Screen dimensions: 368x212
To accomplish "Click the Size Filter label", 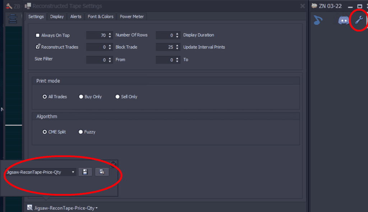I will pos(43,59).
